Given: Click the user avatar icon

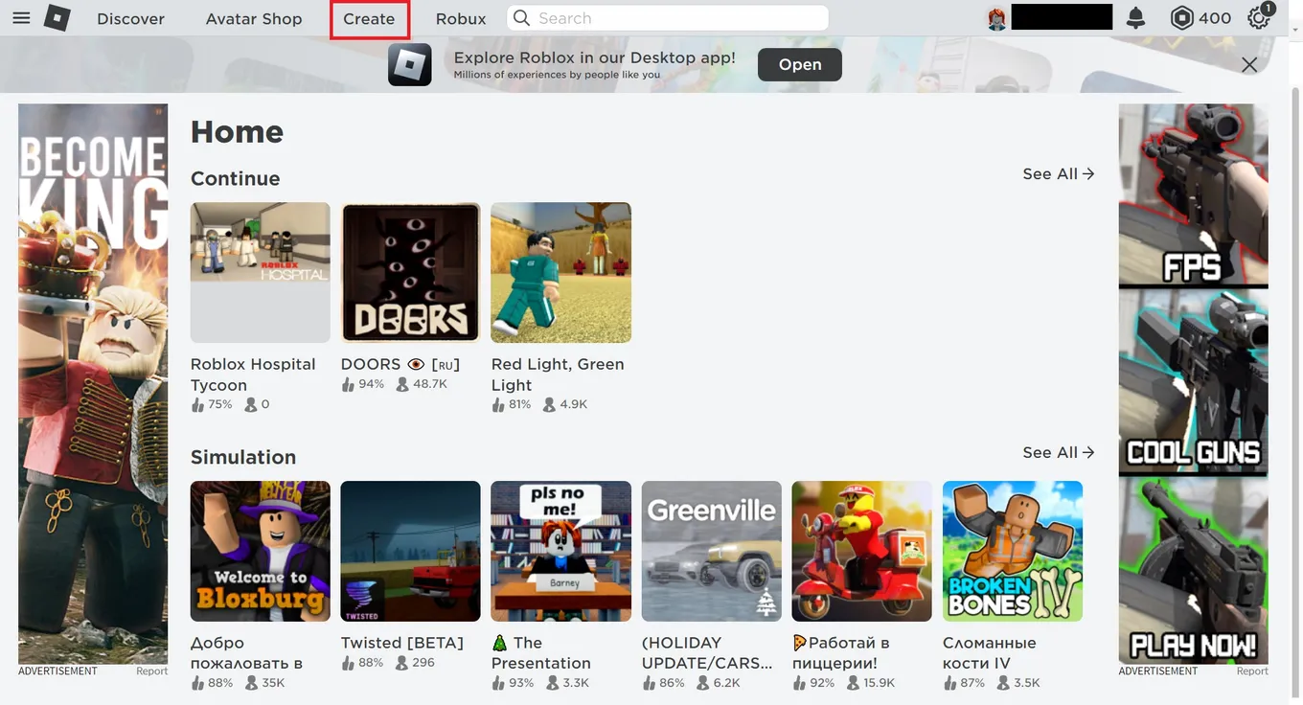Looking at the screenshot, I should 996,18.
